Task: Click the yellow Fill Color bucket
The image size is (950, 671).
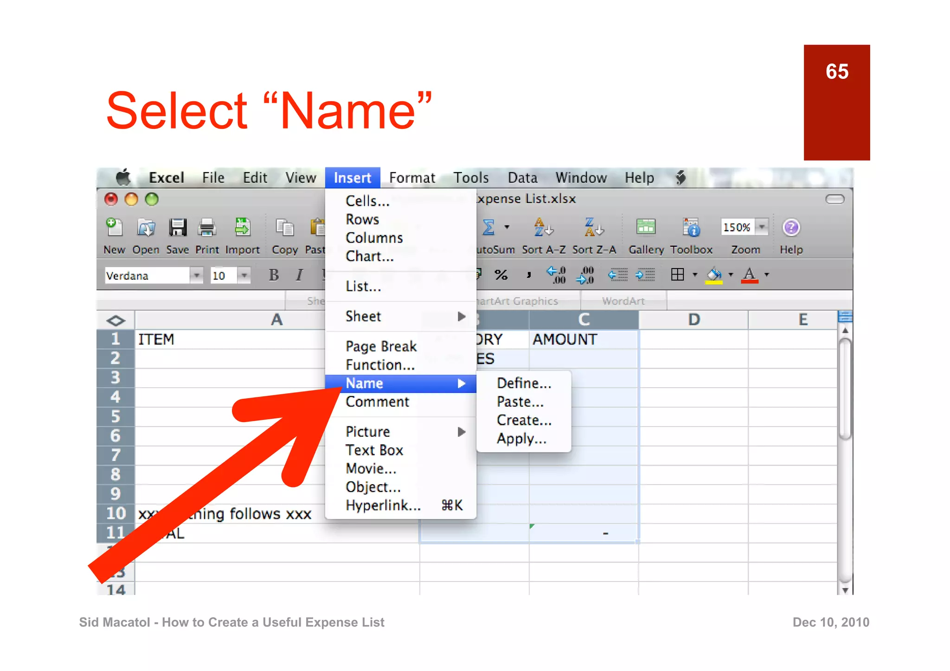Action: coord(714,275)
